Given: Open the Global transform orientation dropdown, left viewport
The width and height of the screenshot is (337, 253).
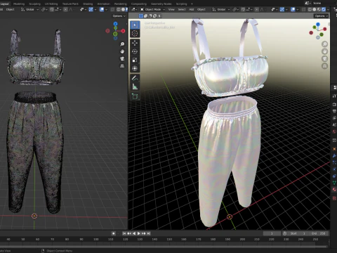Looking at the screenshot, I should 29,9.
